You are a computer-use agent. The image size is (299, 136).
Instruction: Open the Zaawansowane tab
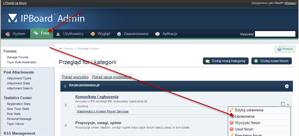(x=133, y=34)
